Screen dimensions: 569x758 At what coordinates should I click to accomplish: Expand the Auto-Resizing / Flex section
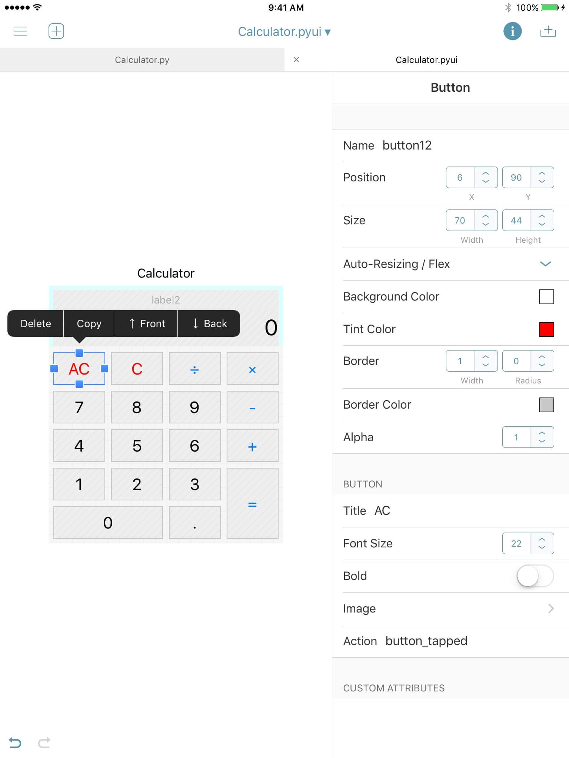point(545,264)
